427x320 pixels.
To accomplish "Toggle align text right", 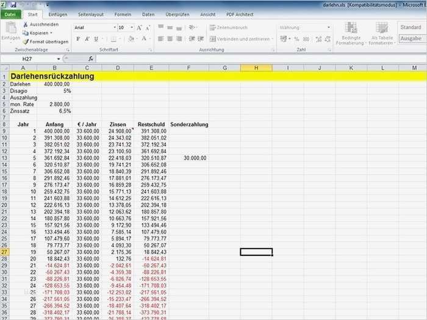I will click(179, 39).
